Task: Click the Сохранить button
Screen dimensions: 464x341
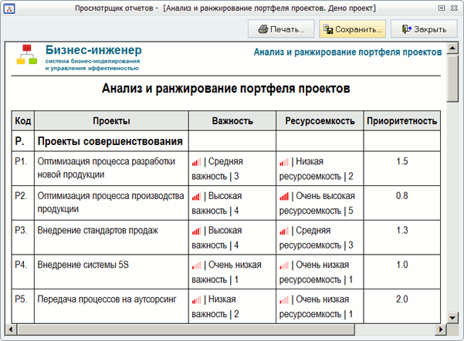Action: [352, 29]
